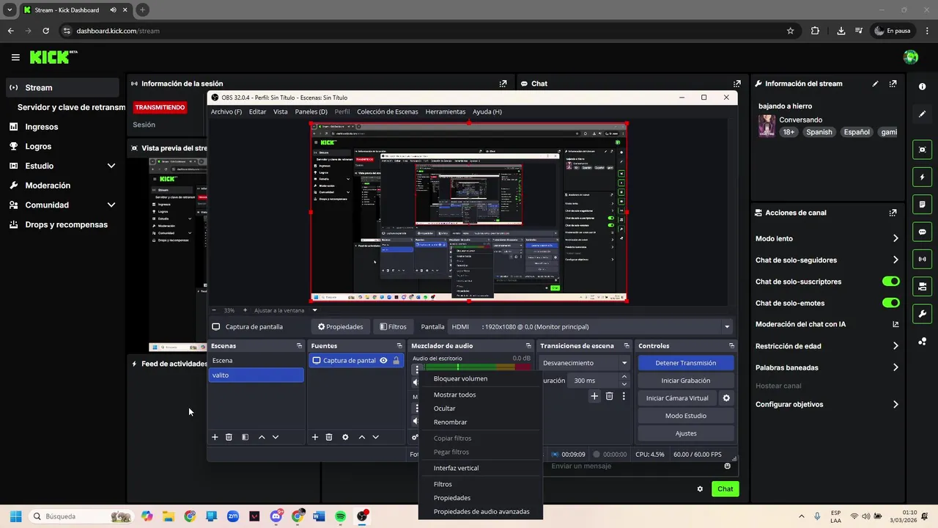Add a new scene in OBS Escenas
The height and width of the screenshot is (528, 938).
[215, 437]
